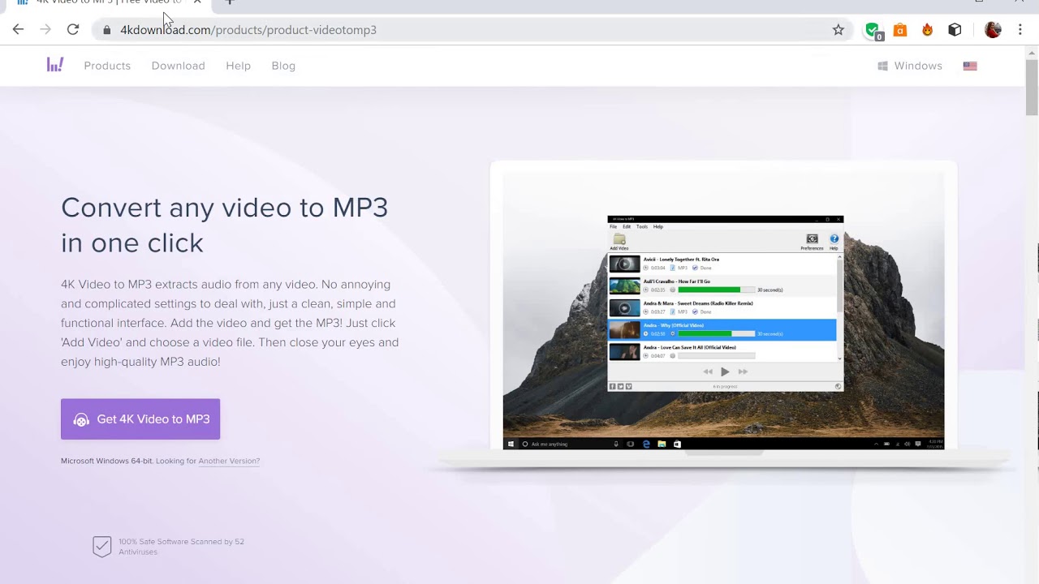Open the flame face extension icon

click(928, 30)
